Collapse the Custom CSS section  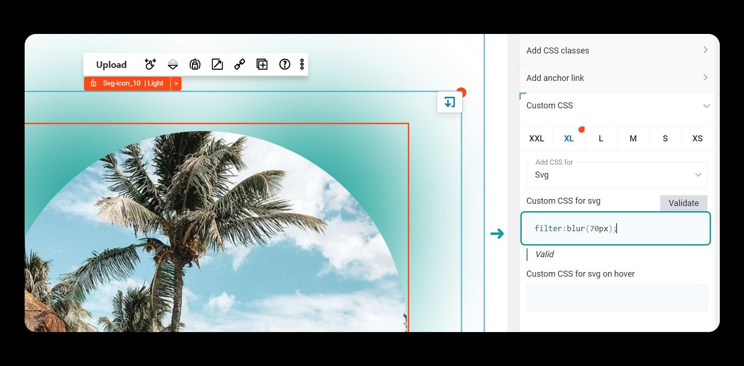tap(616, 106)
